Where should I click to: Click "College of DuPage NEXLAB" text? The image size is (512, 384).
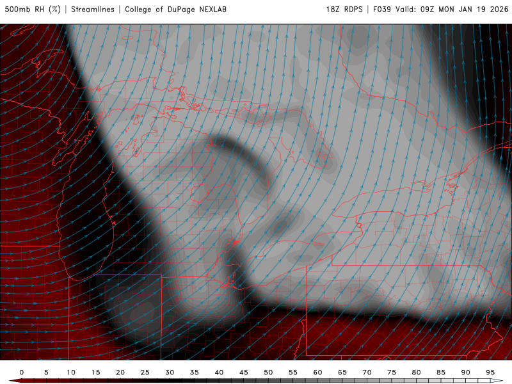(175, 9)
